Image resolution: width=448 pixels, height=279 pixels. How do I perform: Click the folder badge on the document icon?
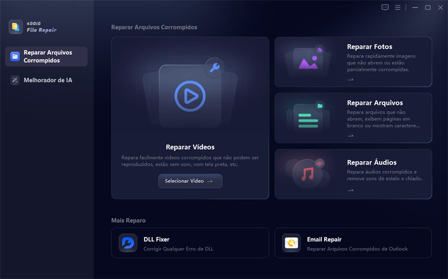pyautogui.click(x=320, y=106)
